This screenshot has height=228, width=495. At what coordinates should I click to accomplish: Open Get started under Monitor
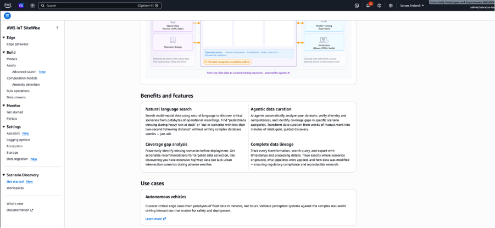click(15, 112)
